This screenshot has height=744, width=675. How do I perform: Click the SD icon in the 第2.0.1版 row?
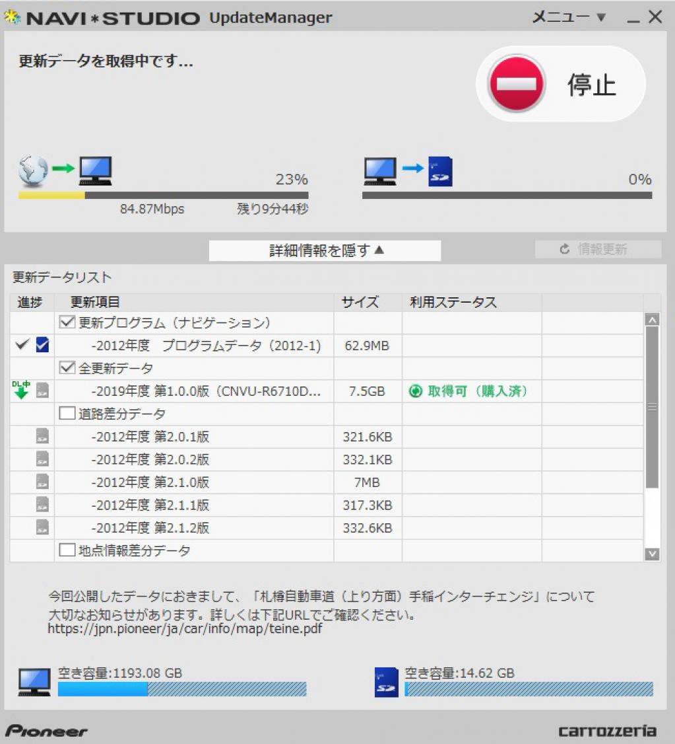[43, 436]
